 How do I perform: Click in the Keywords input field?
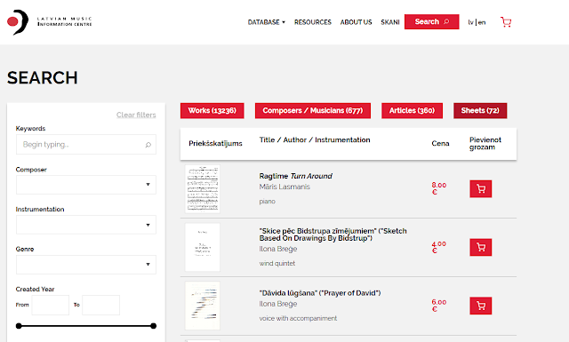(x=86, y=144)
